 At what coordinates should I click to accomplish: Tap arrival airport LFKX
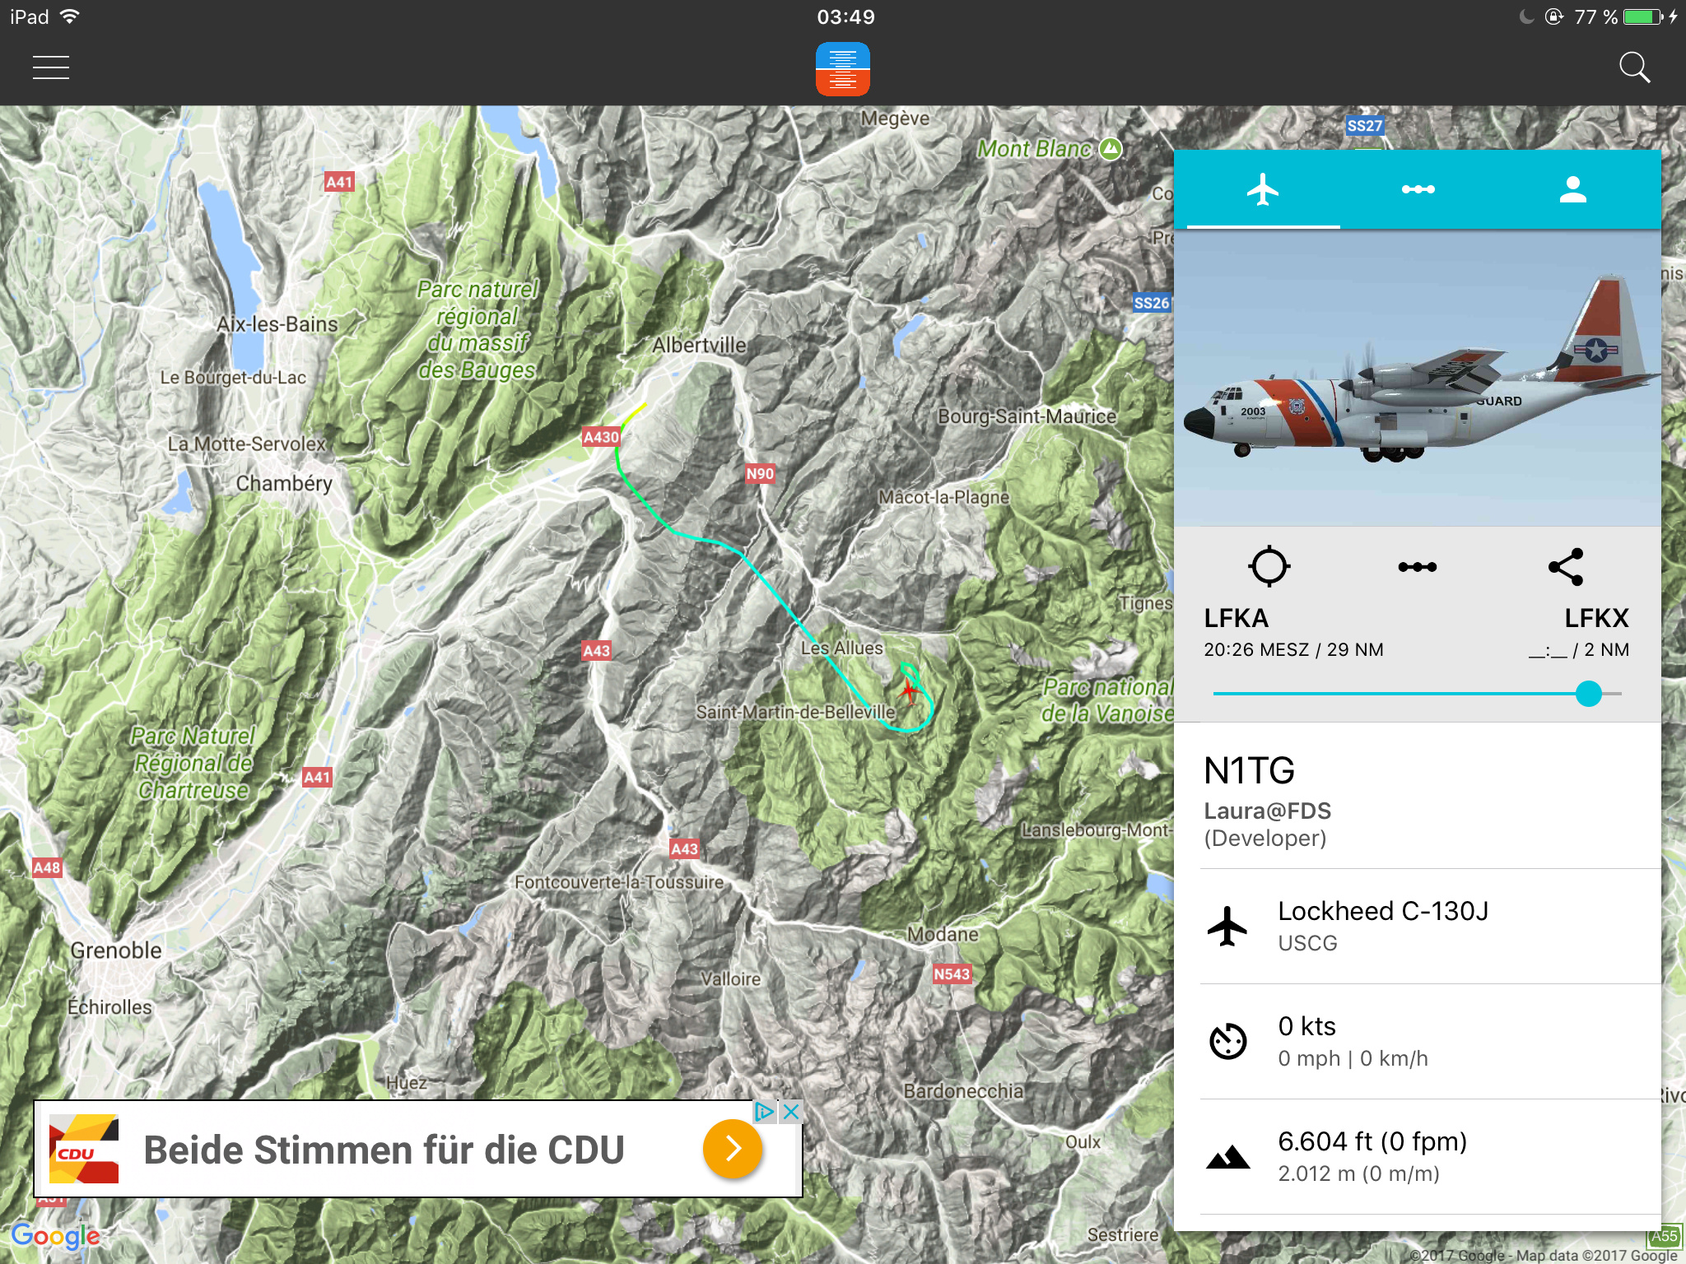pyautogui.click(x=1596, y=618)
